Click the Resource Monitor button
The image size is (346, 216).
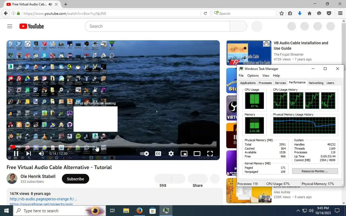coord(315,171)
